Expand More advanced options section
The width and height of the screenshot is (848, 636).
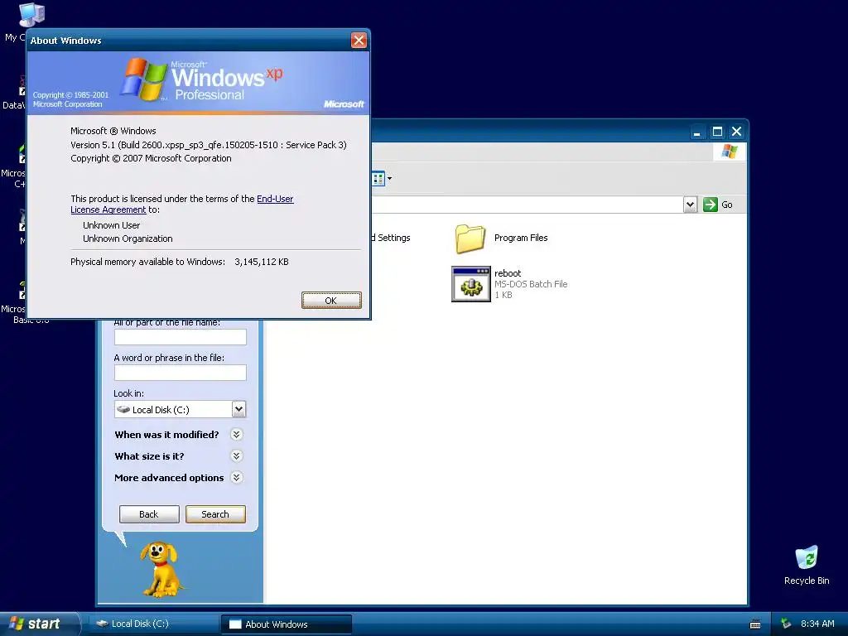[x=236, y=478]
